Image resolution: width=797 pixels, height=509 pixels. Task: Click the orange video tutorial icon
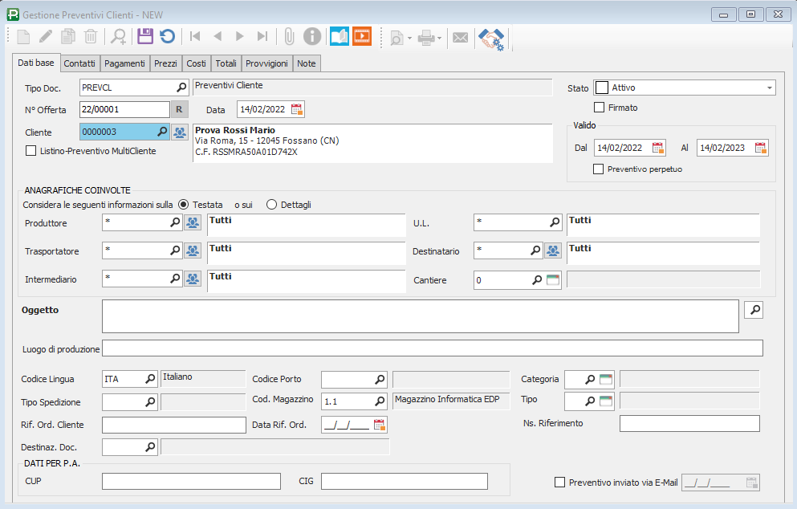point(362,36)
